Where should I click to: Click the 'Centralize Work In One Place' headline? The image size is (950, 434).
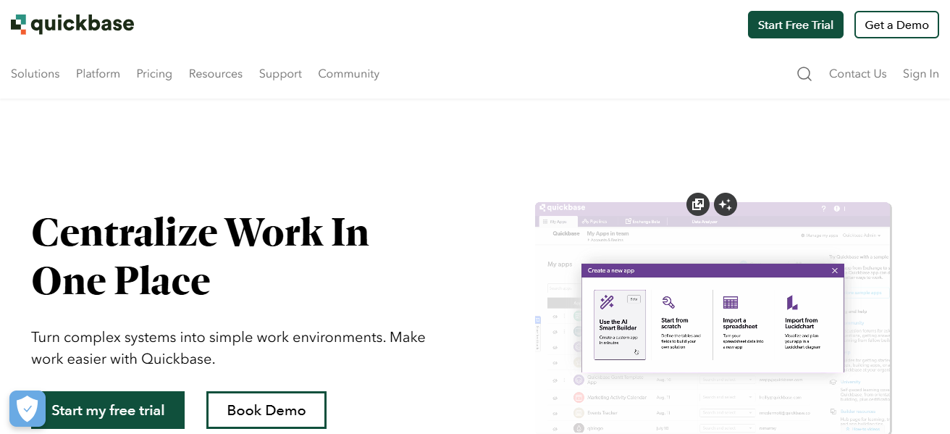coord(201,256)
